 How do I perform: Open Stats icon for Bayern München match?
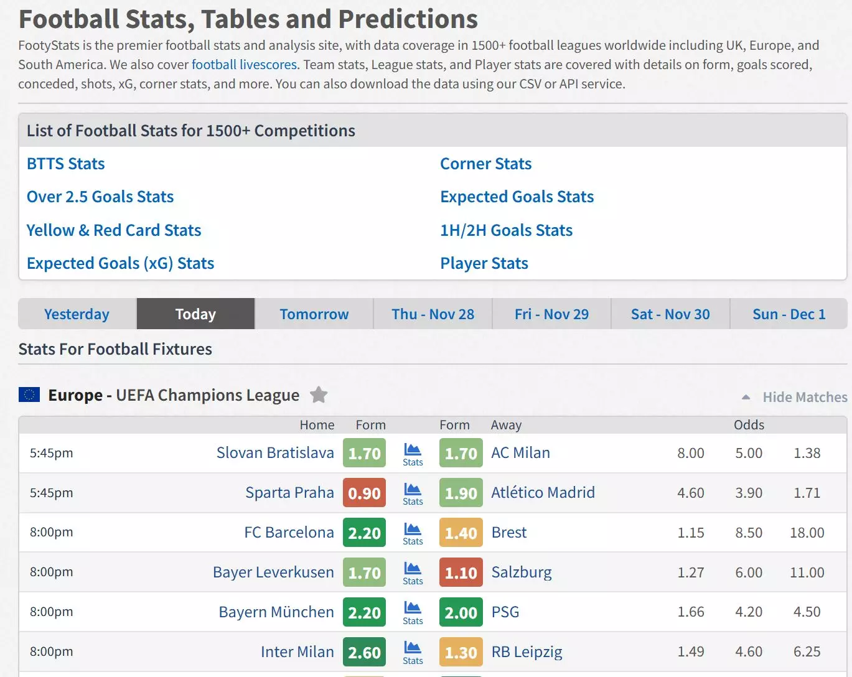click(413, 614)
